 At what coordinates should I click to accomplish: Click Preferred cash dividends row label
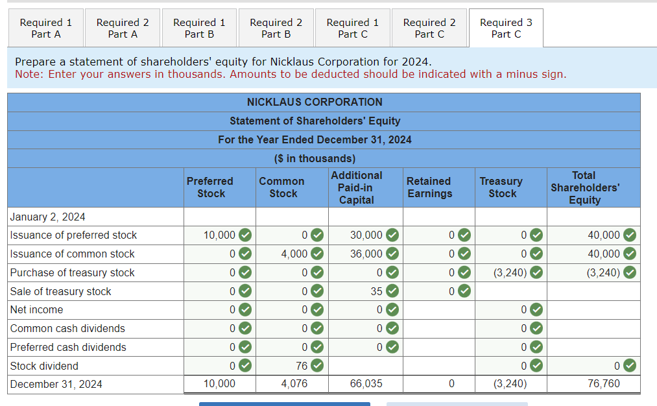(68, 348)
